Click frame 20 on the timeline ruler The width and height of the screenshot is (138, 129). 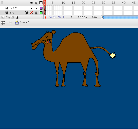pyautogui.click(x=83, y=3)
